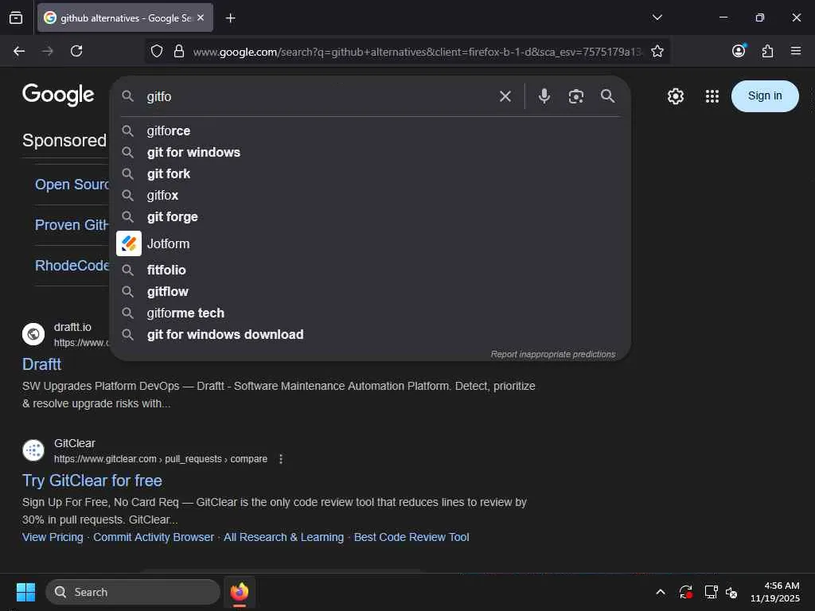Close the github alternatives tab
This screenshot has width=815, height=611.
(x=201, y=18)
